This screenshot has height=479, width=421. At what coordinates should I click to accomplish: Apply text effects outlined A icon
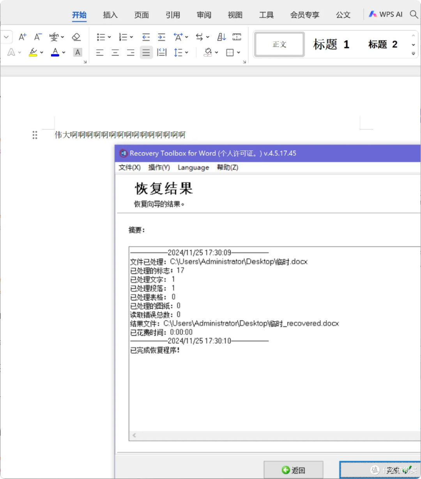tap(11, 52)
